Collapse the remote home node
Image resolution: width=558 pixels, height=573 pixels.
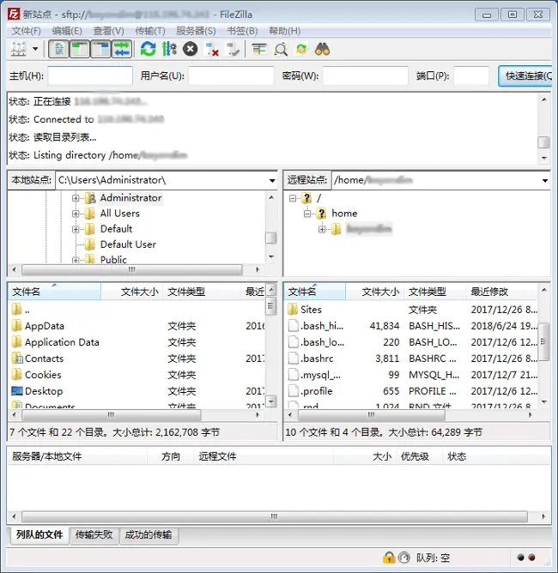coord(307,214)
